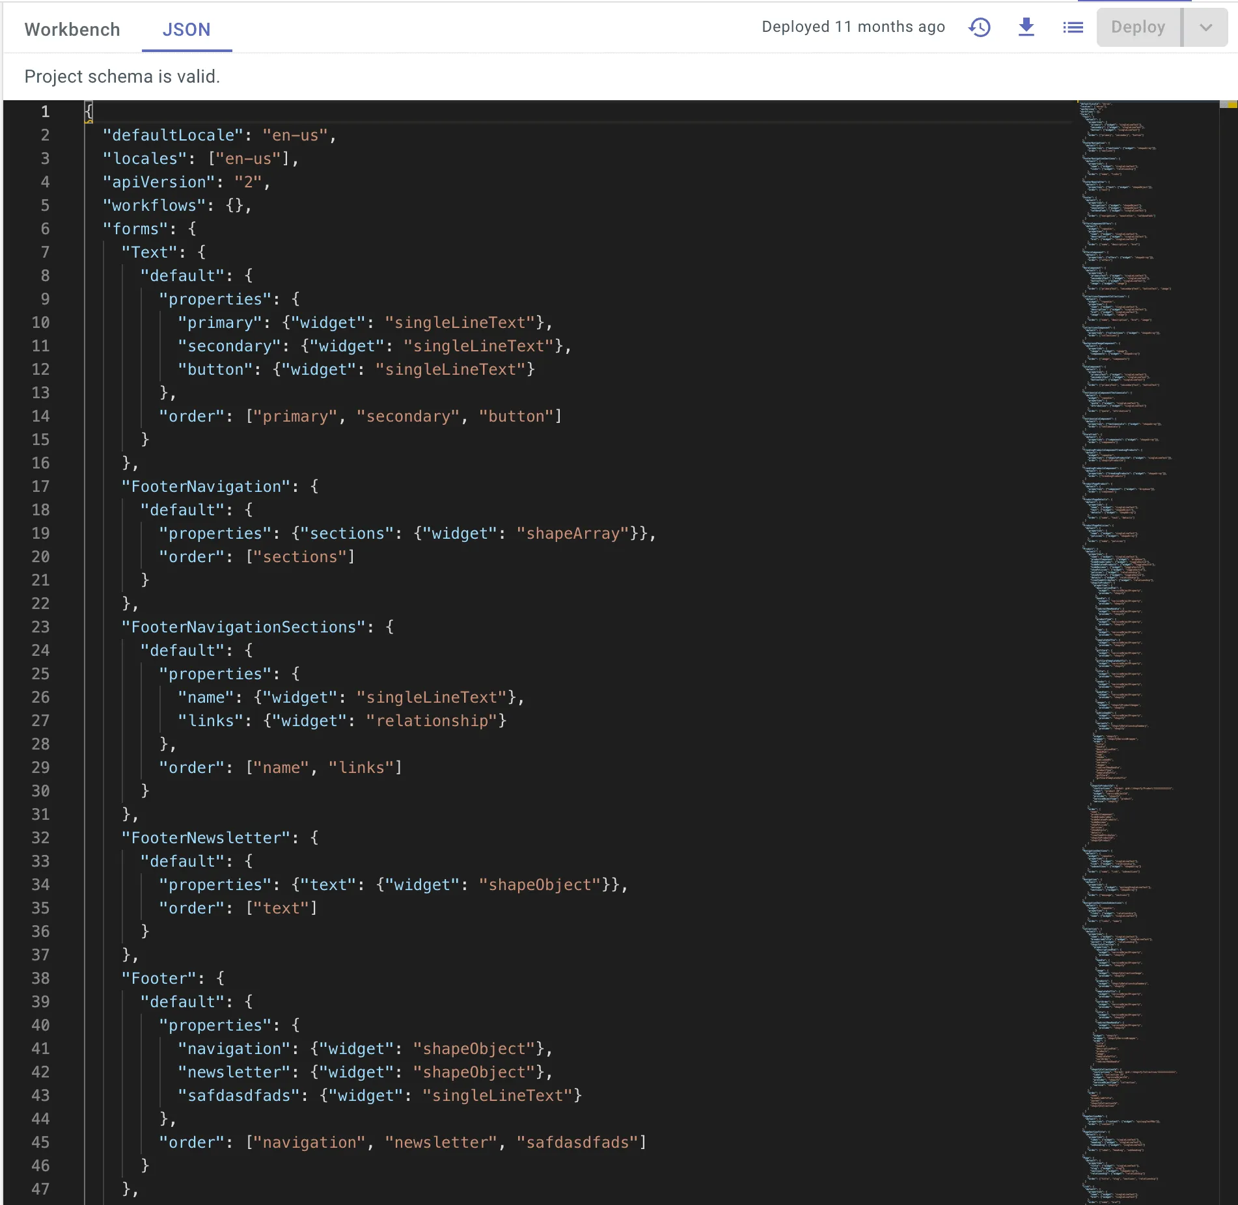Select the JSON tab
Viewport: 1238px width, 1205px height.
pos(186,29)
